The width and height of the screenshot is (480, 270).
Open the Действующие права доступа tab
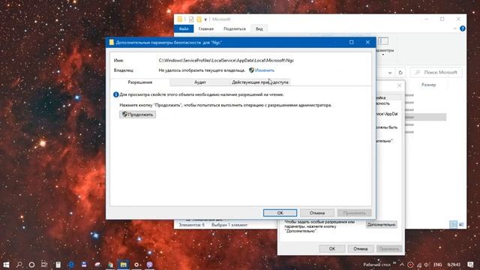pos(260,82)
